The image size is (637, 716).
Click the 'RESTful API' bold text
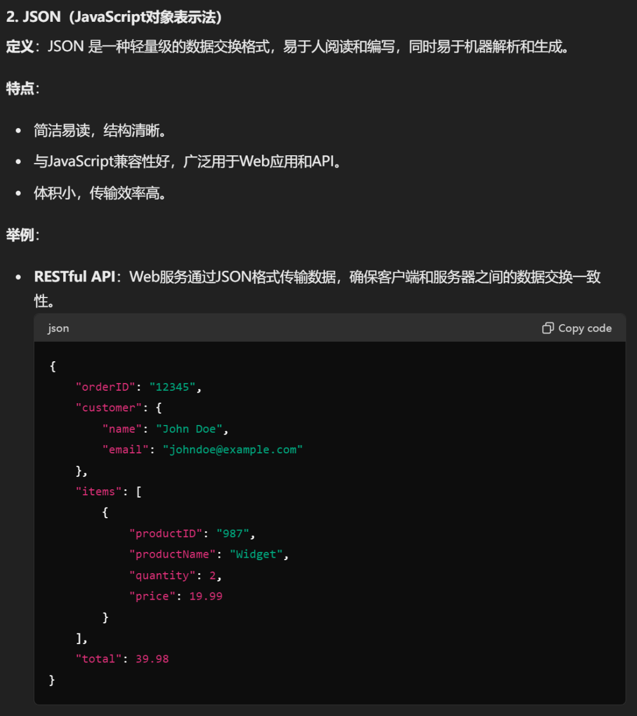pyautogui.click(x=74, y=277)
